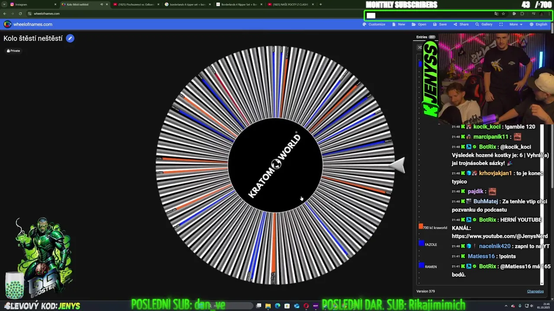Open the browser tab search dropdown

tap(3, 4)
